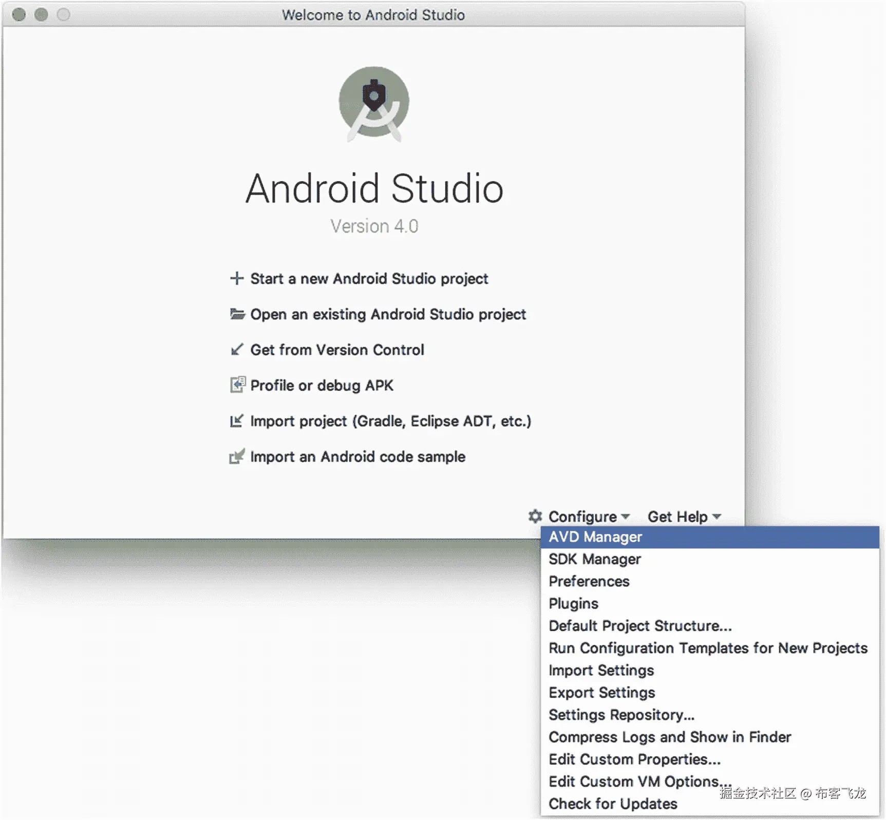Open an existing Android Studio project
This screenshot has height=820, width=886.
coord(388,314)
